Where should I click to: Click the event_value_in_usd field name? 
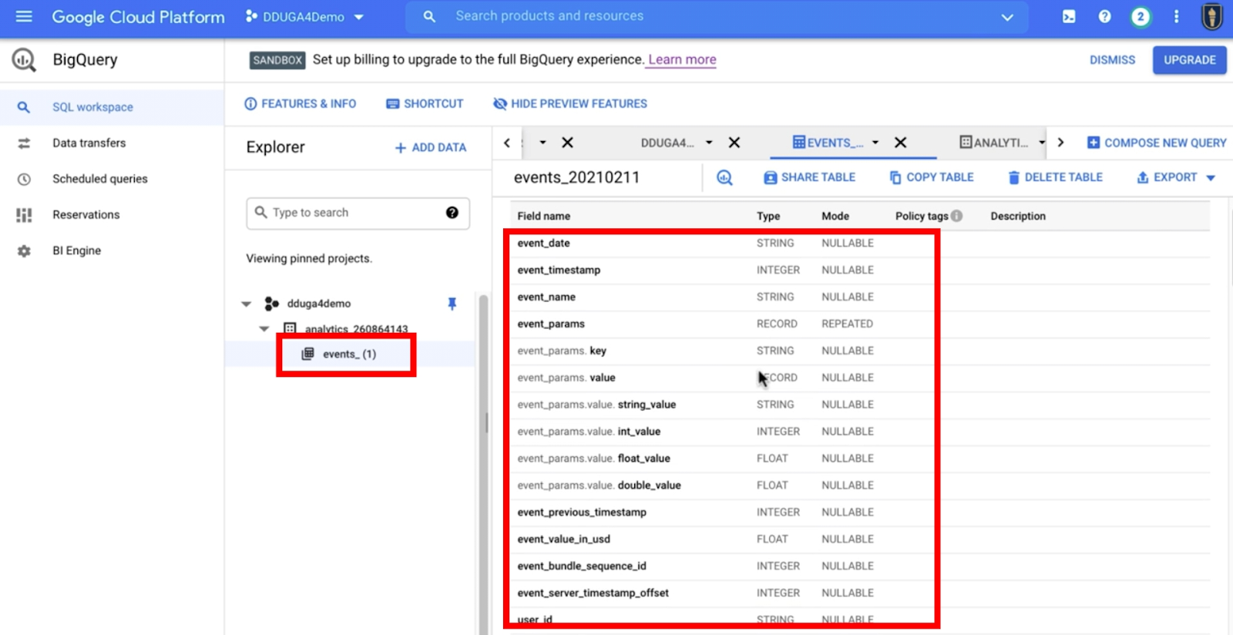(x=563, y=539)
